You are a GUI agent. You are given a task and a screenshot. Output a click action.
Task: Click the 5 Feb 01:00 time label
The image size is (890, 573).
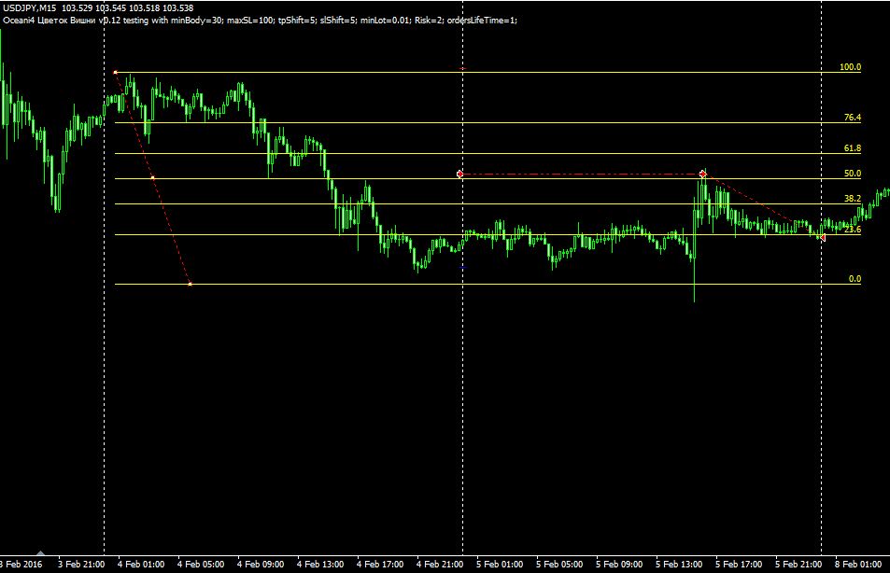(x=500, y=565)
